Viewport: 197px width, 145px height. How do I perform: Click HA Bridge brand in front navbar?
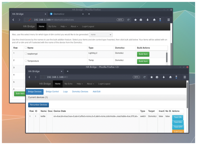click(45, 84)
